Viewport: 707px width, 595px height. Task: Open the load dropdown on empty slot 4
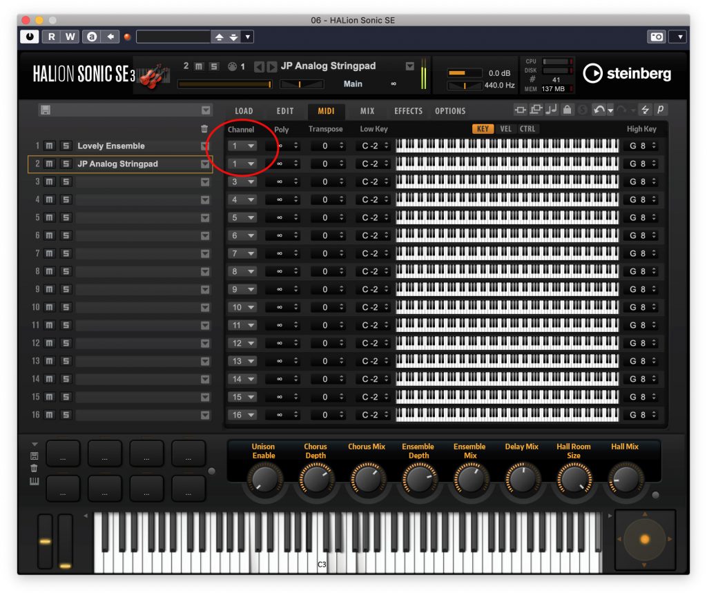206,199
